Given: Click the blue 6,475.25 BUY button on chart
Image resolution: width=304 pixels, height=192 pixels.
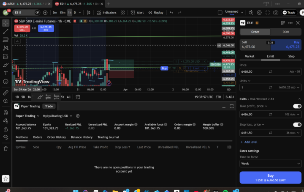Looking at the screenshot, I should pos(46,28).
